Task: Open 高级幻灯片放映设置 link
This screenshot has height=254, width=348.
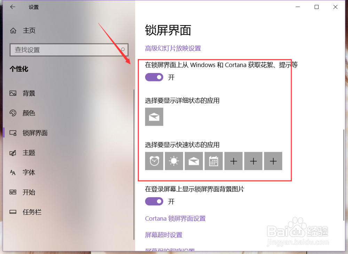Action: [173, 48]
